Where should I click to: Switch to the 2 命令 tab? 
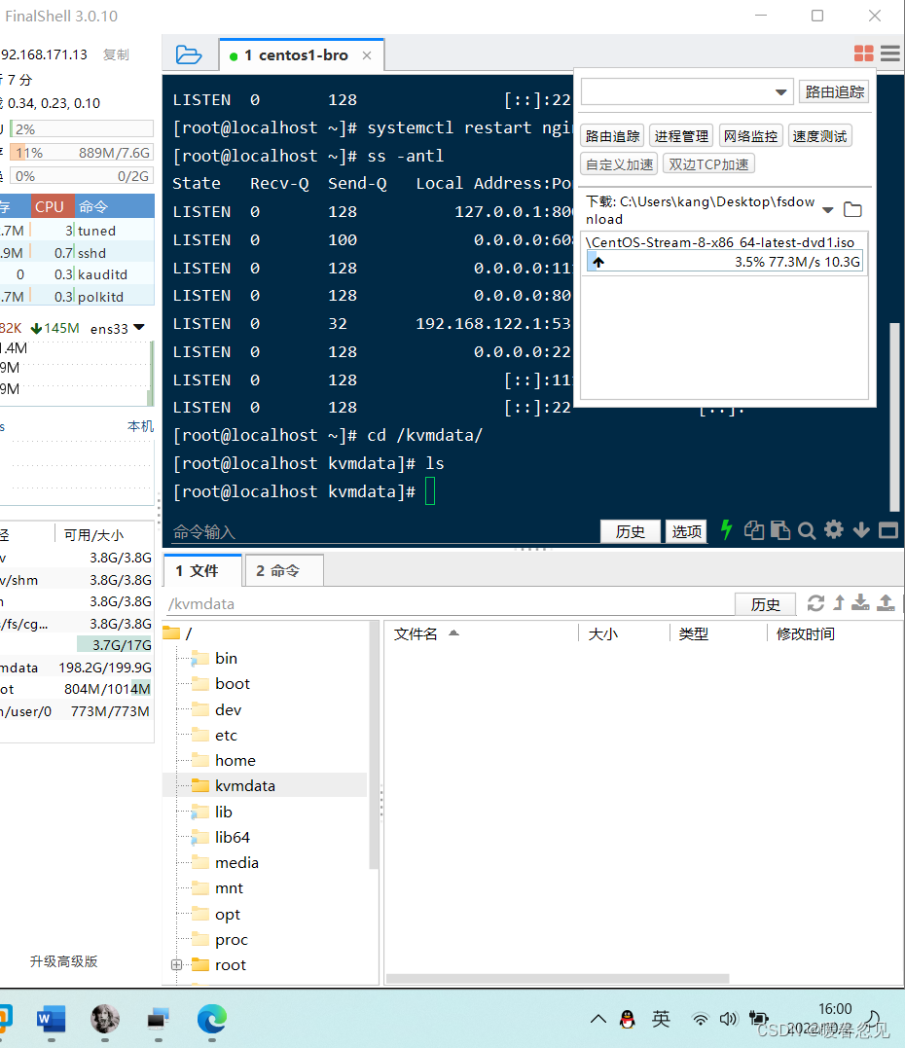click(x=284, y=571)
